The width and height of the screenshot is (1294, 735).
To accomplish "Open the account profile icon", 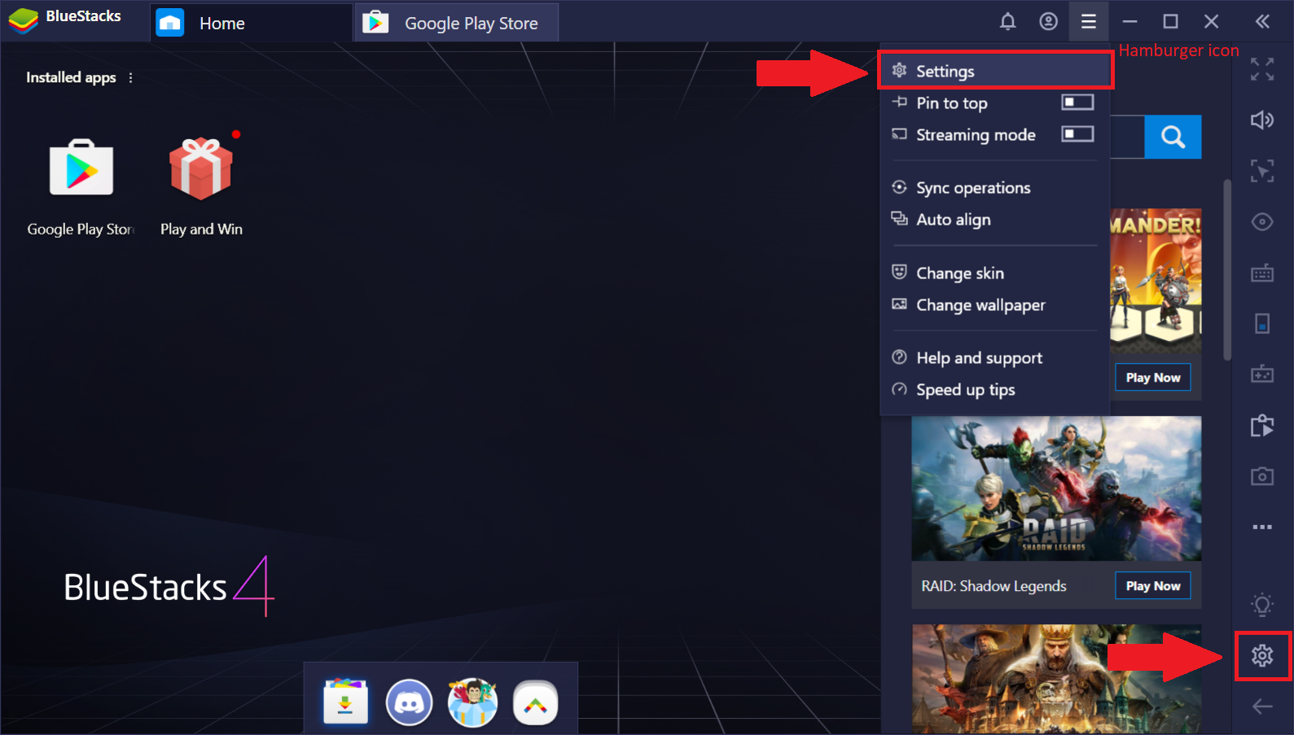I will tap(1048, 22).
